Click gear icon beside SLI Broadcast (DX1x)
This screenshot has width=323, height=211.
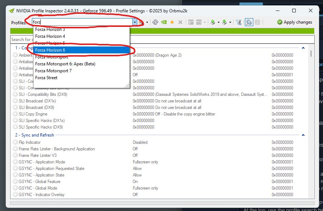pos(15,101)
